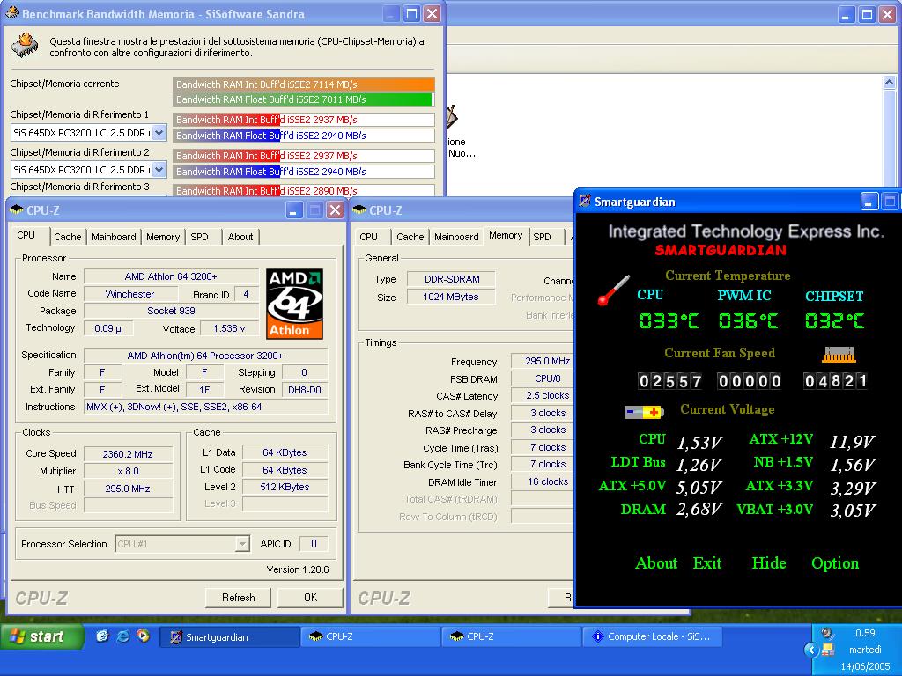Viewport: 902px width, 676px height.
Task: Switch to second CPU-Z taskbar button
Action: 511,636
